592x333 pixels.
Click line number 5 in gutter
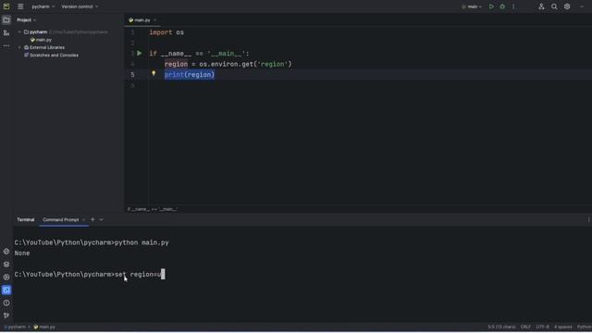click(x=132, y=75)
